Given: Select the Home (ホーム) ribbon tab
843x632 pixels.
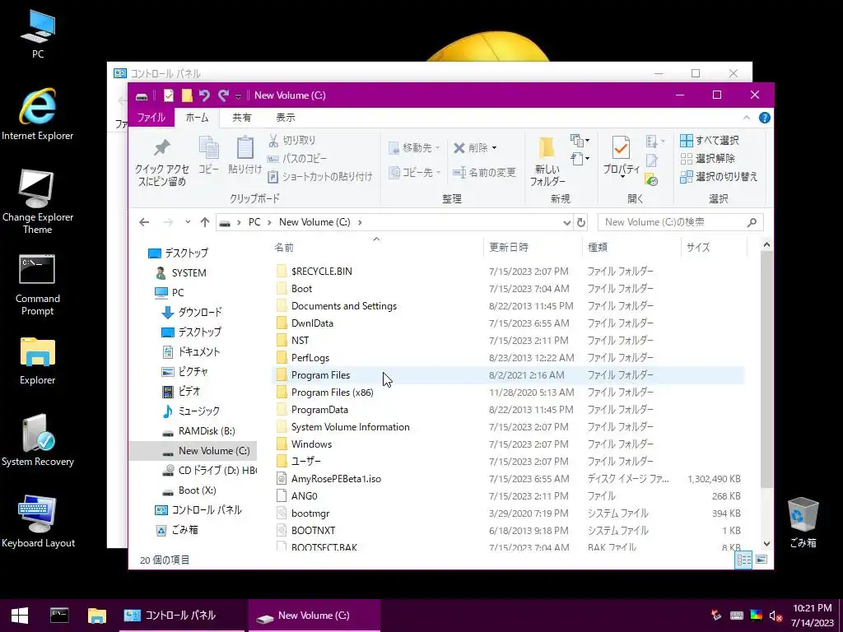Looking at the screenshot, I should [197, 118].
